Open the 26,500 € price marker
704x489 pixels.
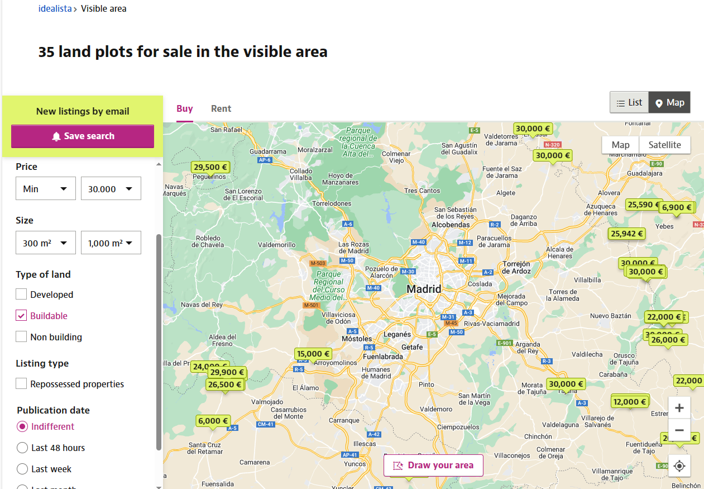(x=224, y=384)
